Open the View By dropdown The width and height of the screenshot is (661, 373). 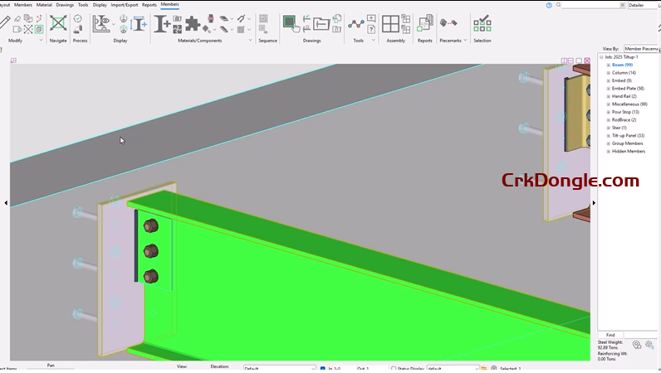tap(640, 49)
